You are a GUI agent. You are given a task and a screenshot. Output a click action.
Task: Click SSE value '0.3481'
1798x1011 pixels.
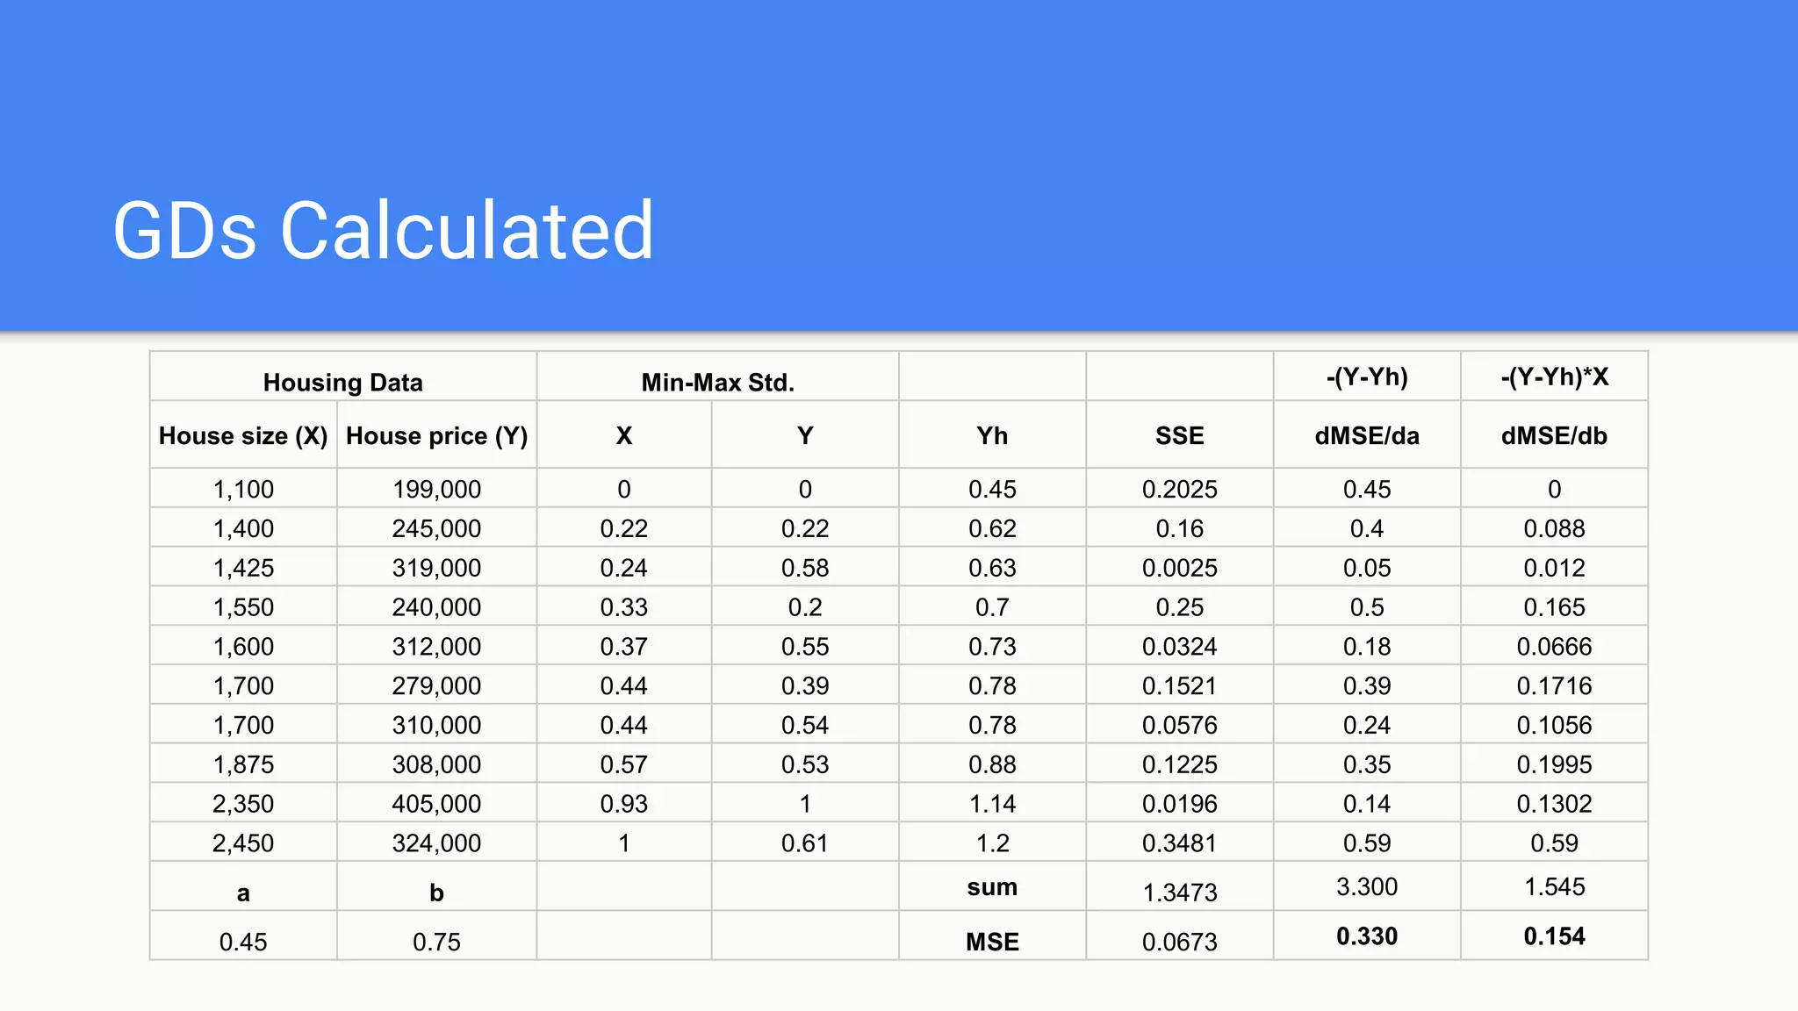tap(1180, 843)
